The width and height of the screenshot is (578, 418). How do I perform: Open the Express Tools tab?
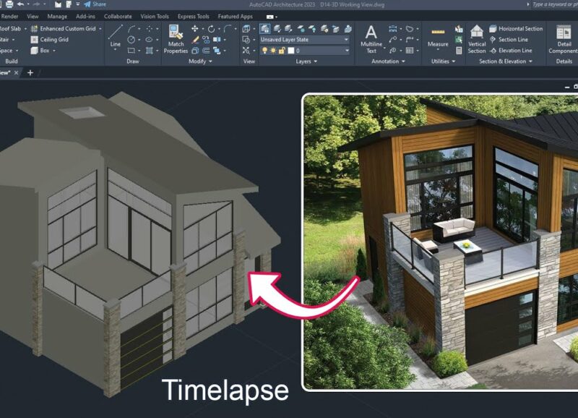coord(193,16)
